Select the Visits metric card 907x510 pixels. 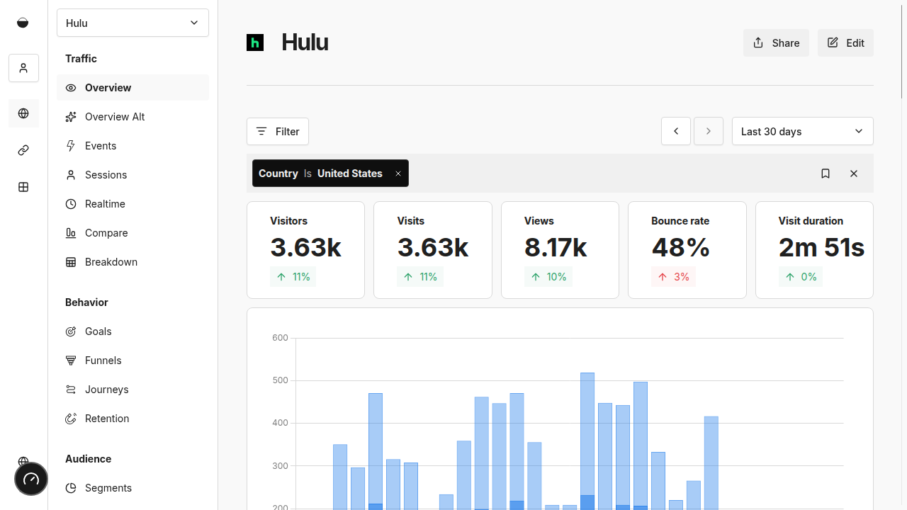(x=433, y=250)
